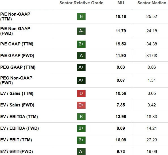
Task: Select MU value 19.18 for P/E Non-GAAP TTM
Action: (x=121, y=16)
